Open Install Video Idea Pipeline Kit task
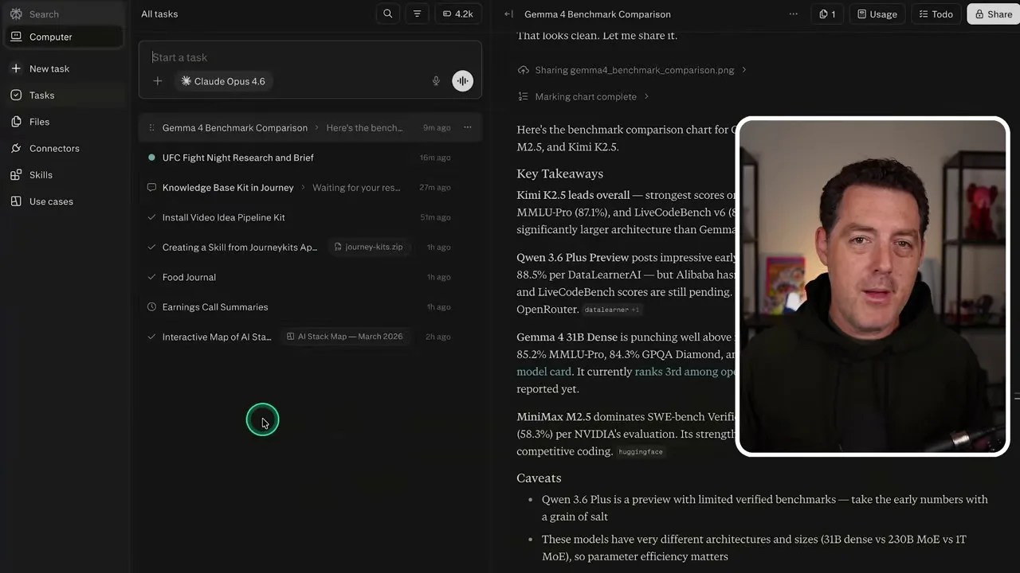 tap(310, 217)
